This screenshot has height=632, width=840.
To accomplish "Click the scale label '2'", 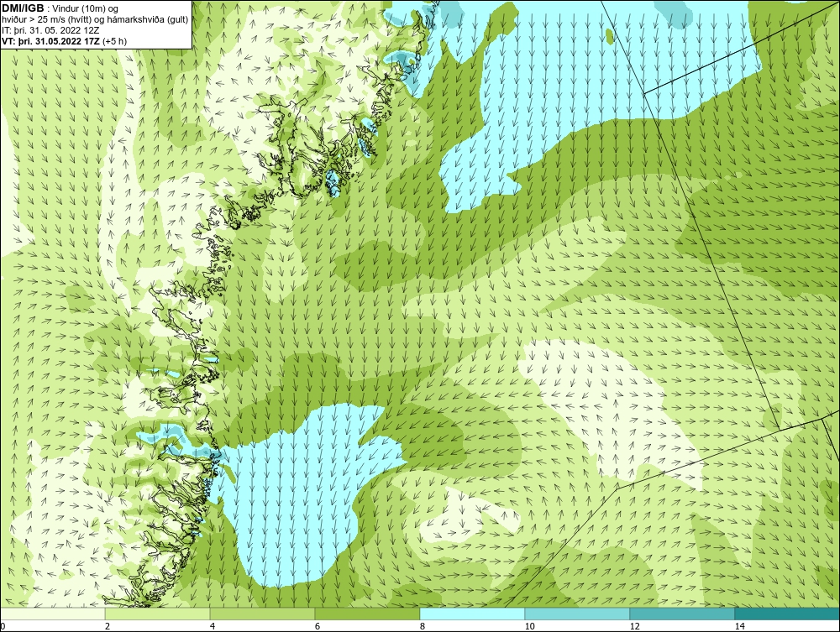I will tap(108, 626).
